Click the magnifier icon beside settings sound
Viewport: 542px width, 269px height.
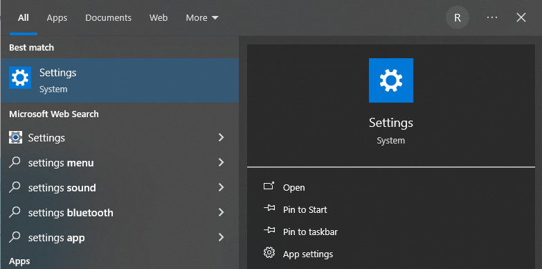(15, 187)
